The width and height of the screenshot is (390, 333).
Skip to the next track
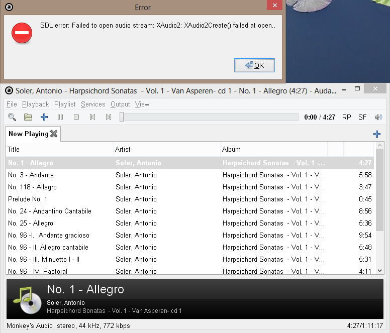tap(109, 117)
